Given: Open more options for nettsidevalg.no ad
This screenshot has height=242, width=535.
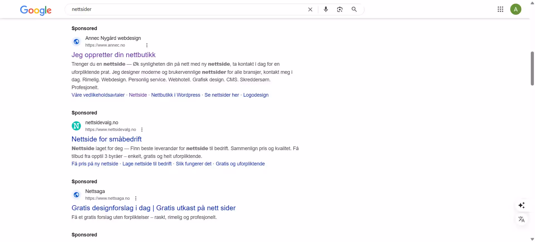Looking at the screenshot, I should pos(142,129).
